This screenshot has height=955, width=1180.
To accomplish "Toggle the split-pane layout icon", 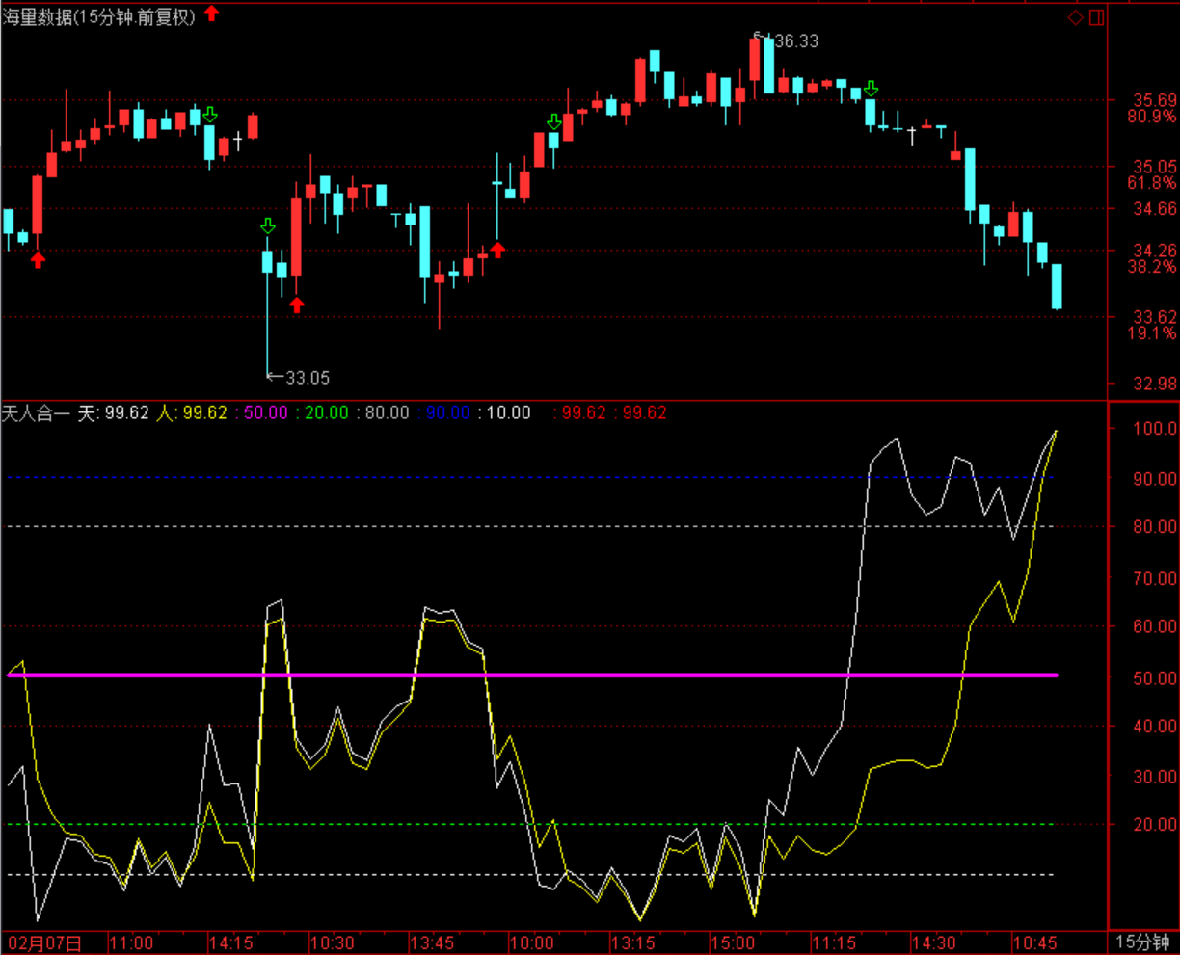I will pyautogui.click(x=1097, y=17).
